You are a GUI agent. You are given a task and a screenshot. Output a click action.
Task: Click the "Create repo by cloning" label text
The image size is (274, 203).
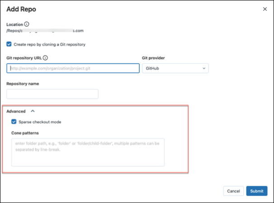[x=50, y=44]
